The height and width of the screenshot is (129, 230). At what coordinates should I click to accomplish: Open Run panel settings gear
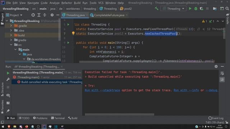click(216, 67)
